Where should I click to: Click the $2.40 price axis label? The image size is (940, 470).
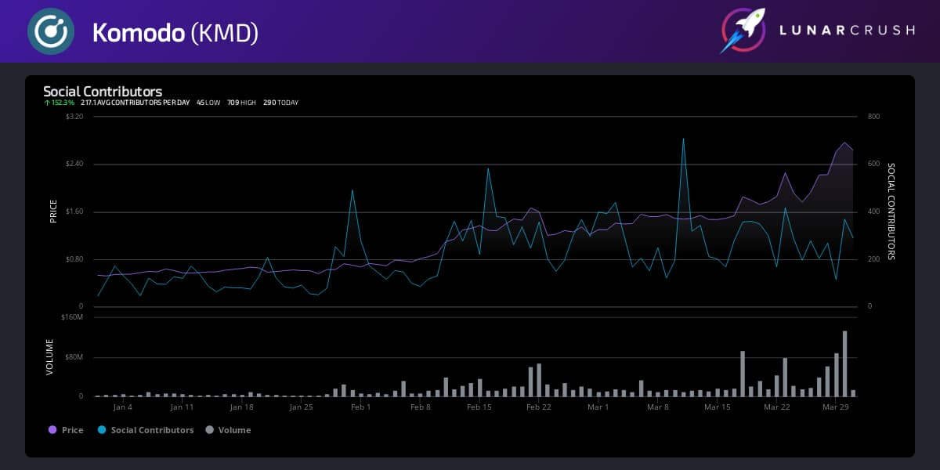tap(74, 164)
